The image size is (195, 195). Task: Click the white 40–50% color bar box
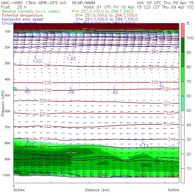click(183, 118)
